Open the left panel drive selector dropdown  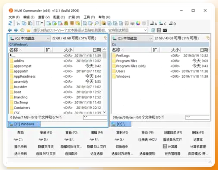(x=29, y=38)
